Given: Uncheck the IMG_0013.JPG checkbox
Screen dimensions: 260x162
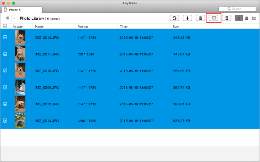Looking at the screenshot, I should tap(5, 37).
